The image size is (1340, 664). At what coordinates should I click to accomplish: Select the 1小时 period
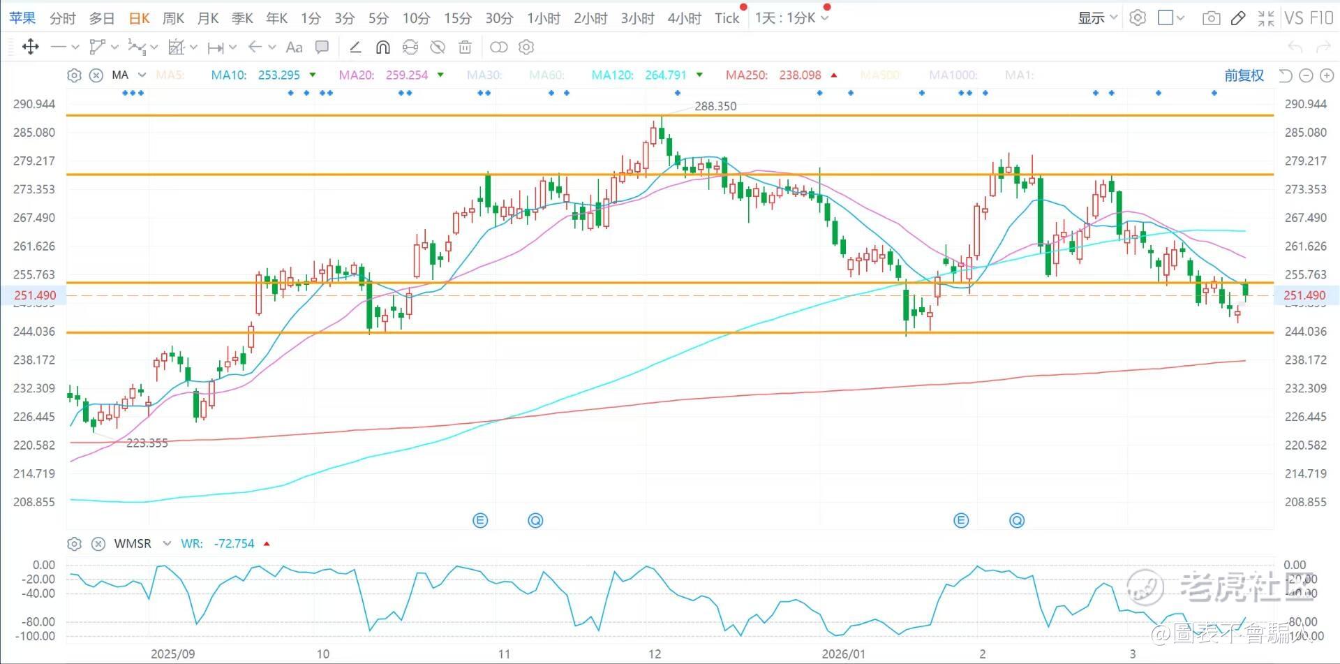544,18
